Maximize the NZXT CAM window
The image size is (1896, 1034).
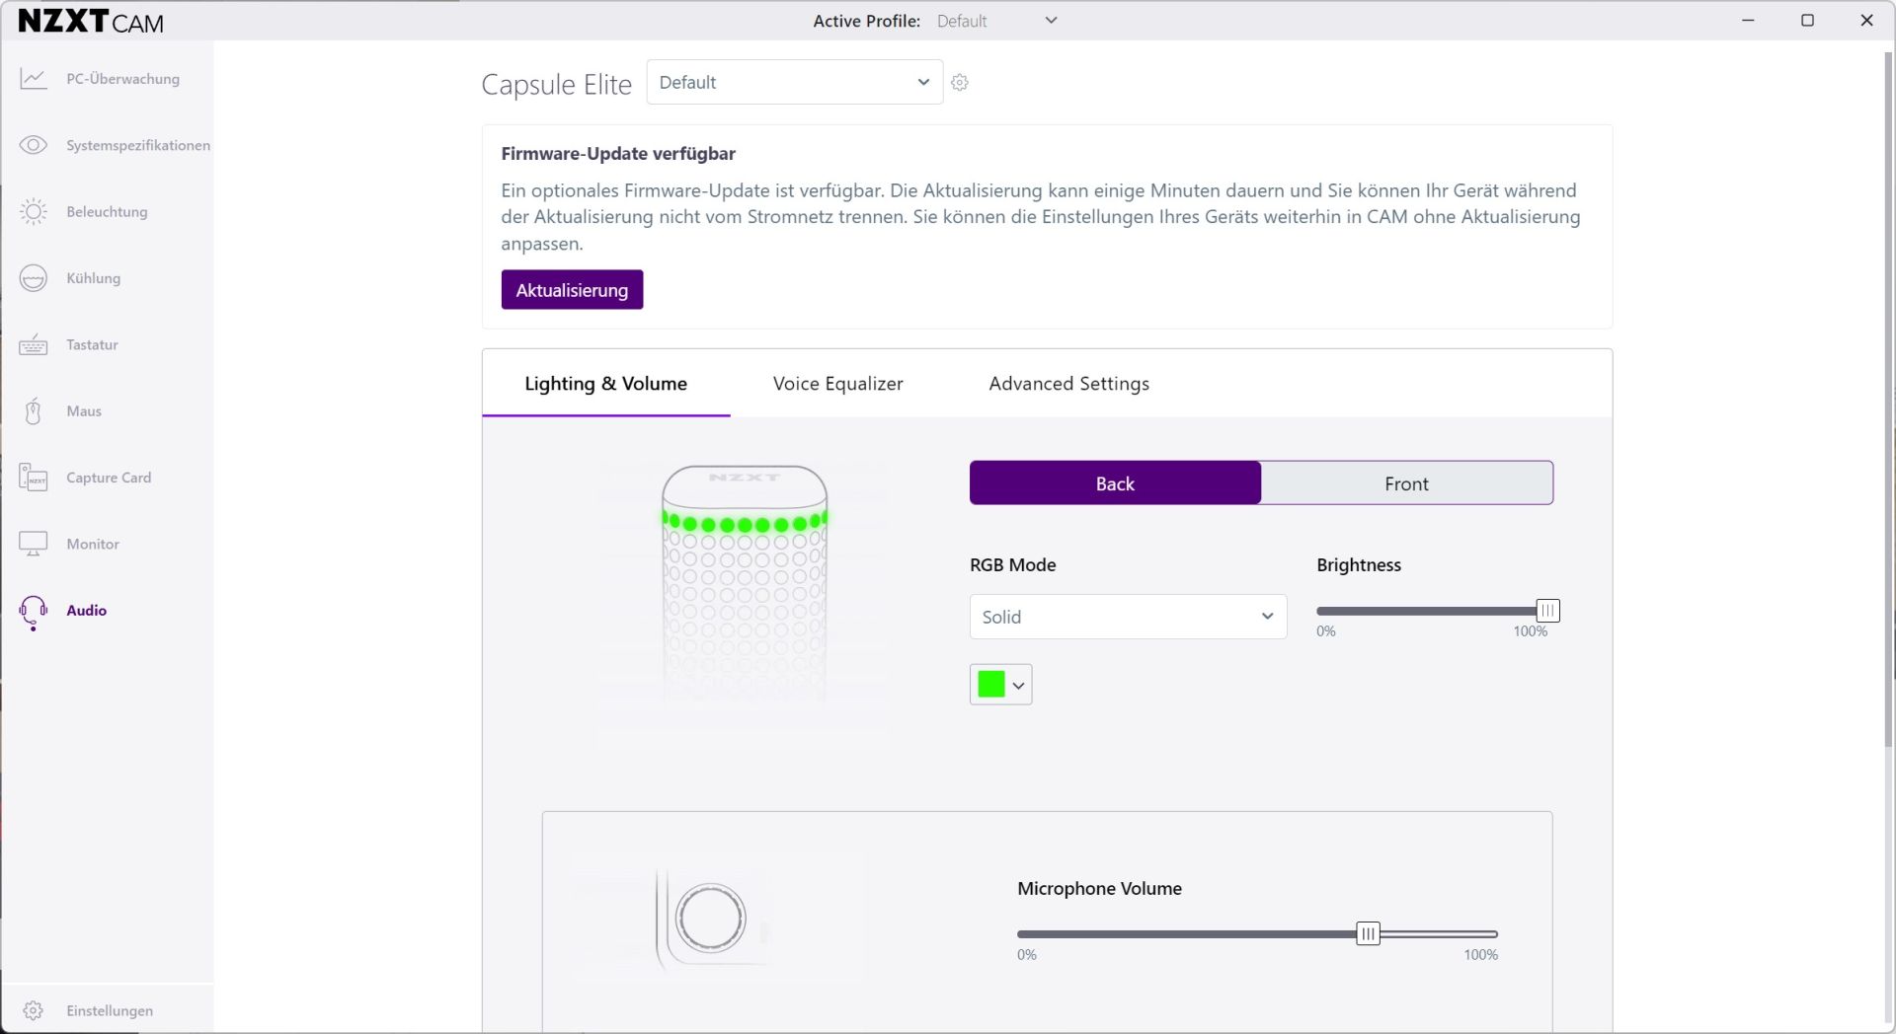point(1807,20)
